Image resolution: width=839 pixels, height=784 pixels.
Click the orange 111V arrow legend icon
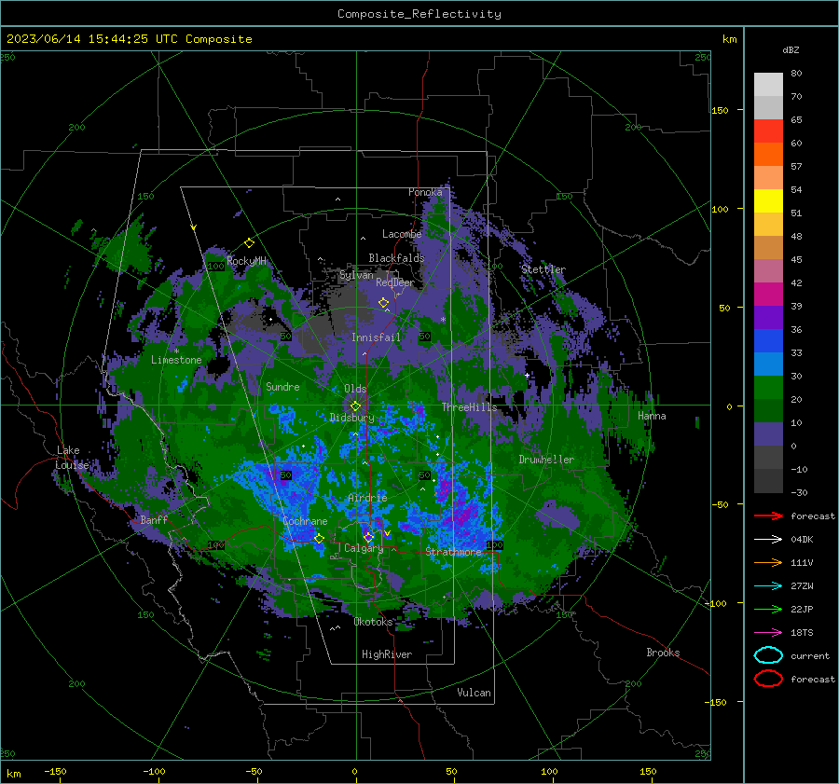point(768,562)
